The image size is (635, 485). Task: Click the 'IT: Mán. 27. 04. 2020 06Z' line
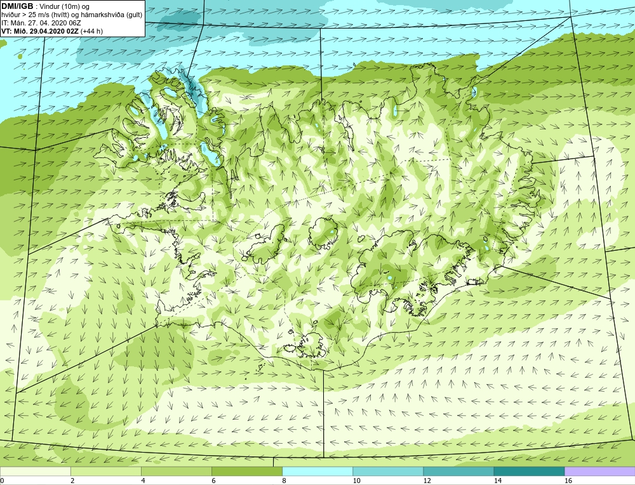(41, 23)
